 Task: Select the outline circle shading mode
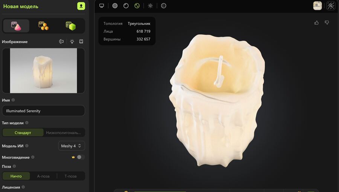pos(126,6)
